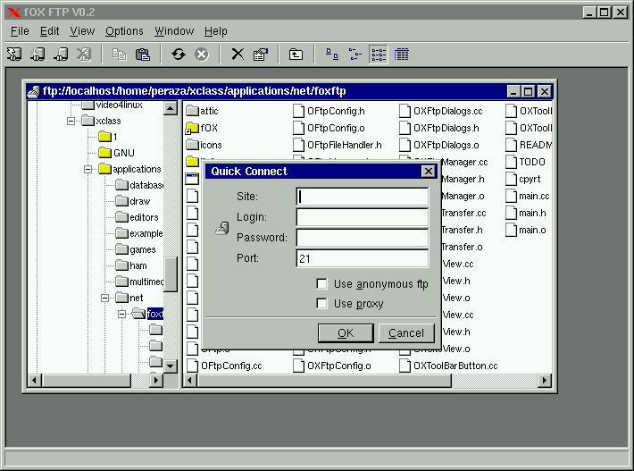
Task: Select the main.h file
Action: (526, 213)
